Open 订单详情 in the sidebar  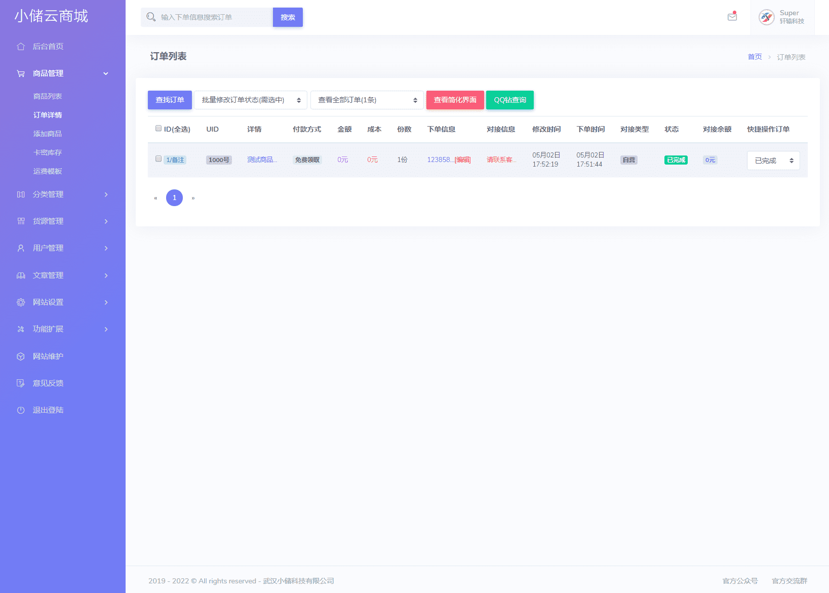(48, 115)
